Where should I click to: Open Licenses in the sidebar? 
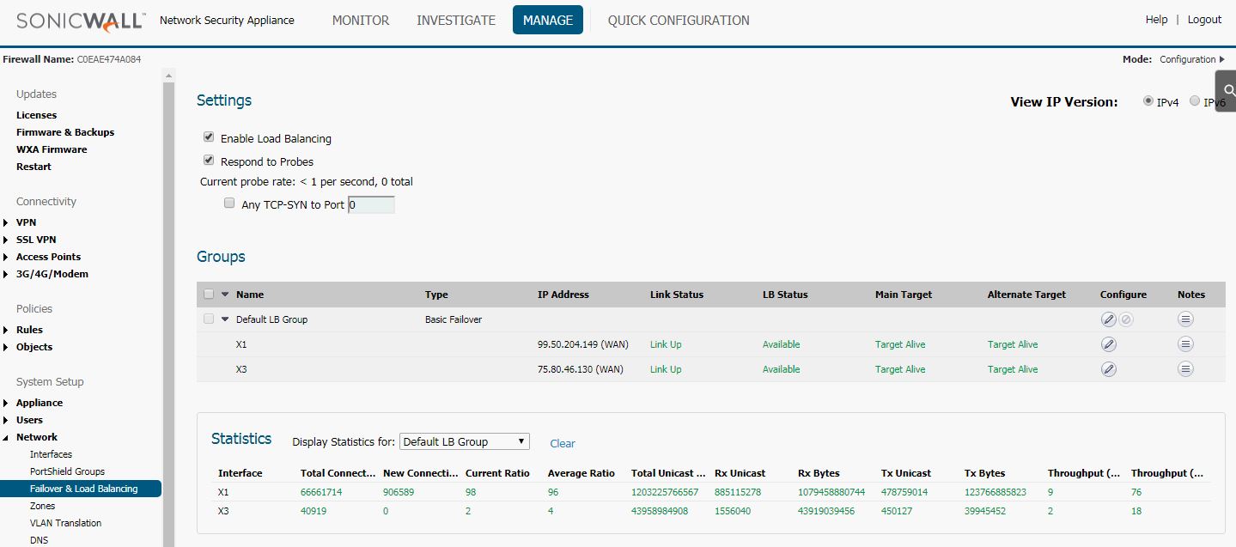pyautogui.click(x=36, y=115)
